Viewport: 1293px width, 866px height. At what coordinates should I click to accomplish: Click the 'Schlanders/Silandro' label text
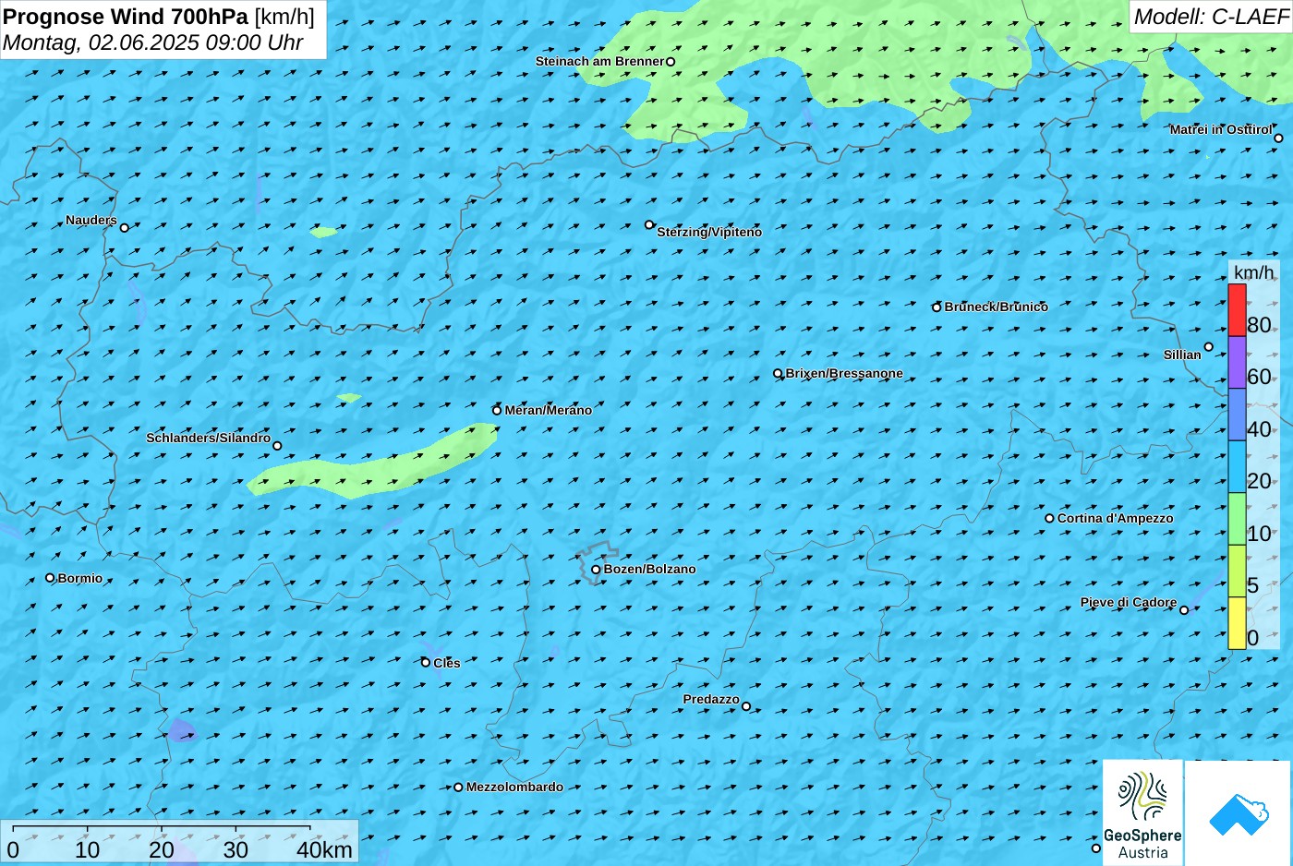[208, 438]
